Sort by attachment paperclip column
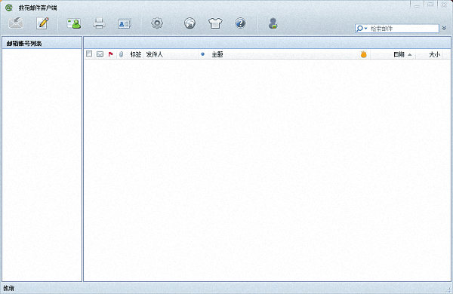Image resolution: width=453 pixels, height=294 pixels. [x=121, y=54]
